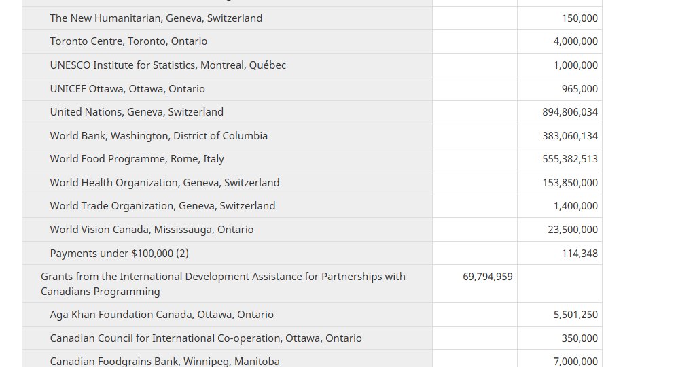Click The New Humanitarian, Geneva row label
The image size is (676, 367).
pos(156,18)
